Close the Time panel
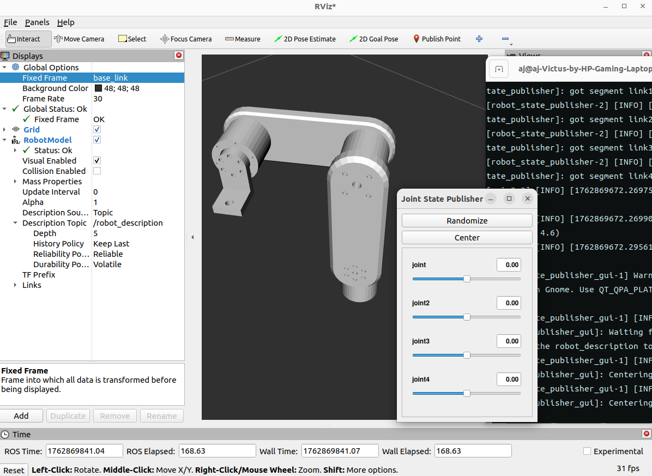 [x=646, y=433]
